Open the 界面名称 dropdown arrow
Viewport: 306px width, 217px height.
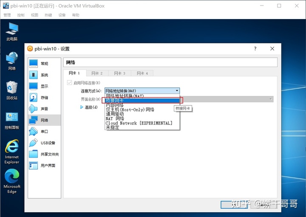pos(271,99)
